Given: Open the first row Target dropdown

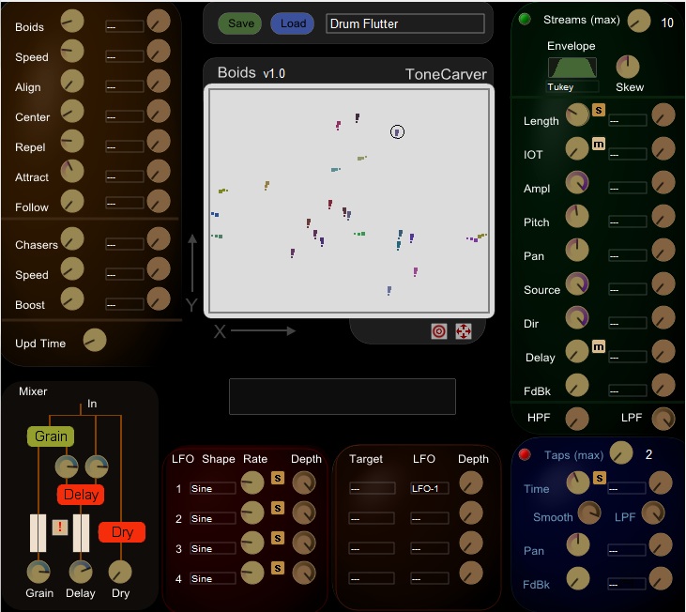Looking at the screenshot, I should [x=373, y=489].
